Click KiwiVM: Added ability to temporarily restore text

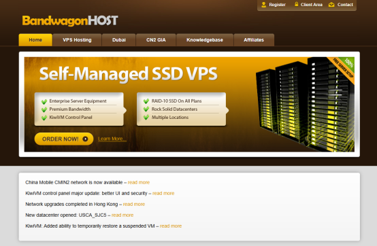pos(90,226)
